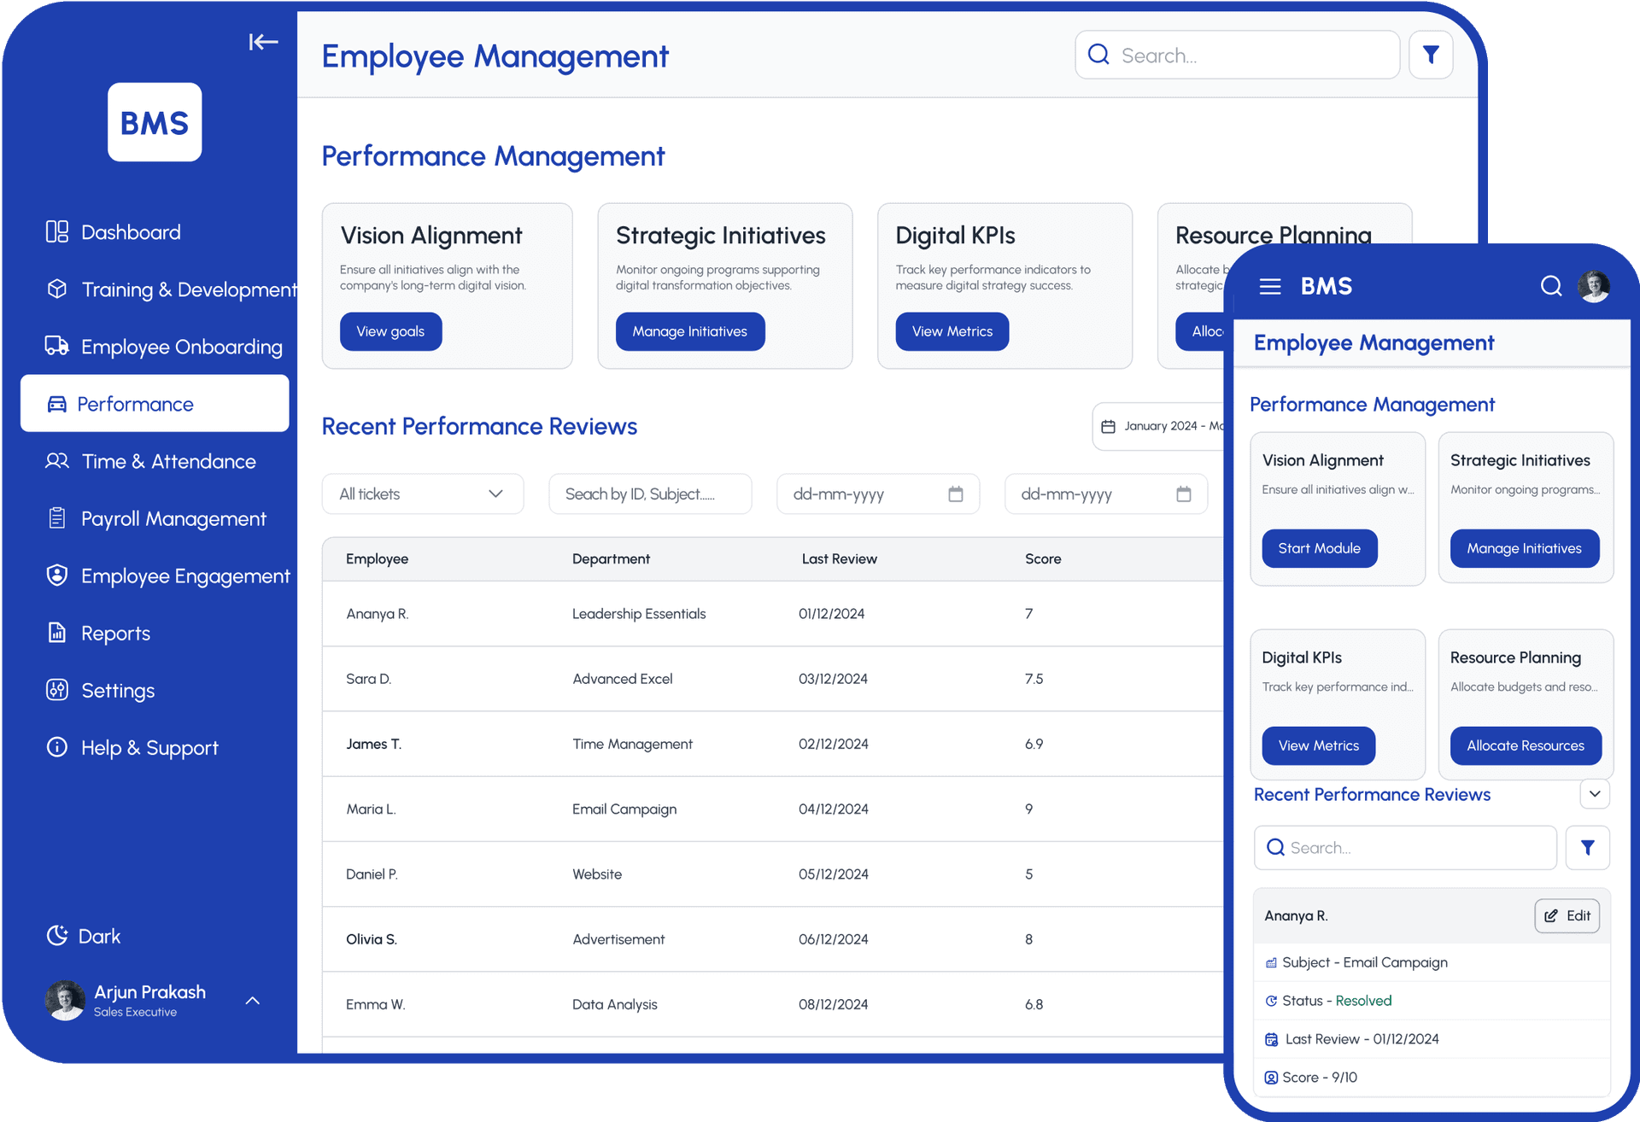Collapse the Arjun Prakash profile chevron
The width and height of the screenshot is (1640, 1122).
click(252, 999)
